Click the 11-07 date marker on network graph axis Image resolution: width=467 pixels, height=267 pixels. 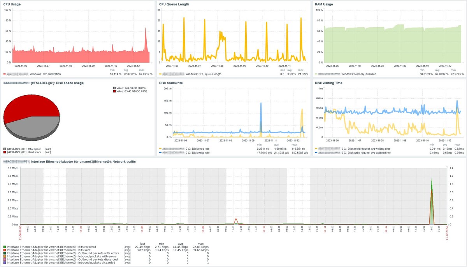coord(81,229)
